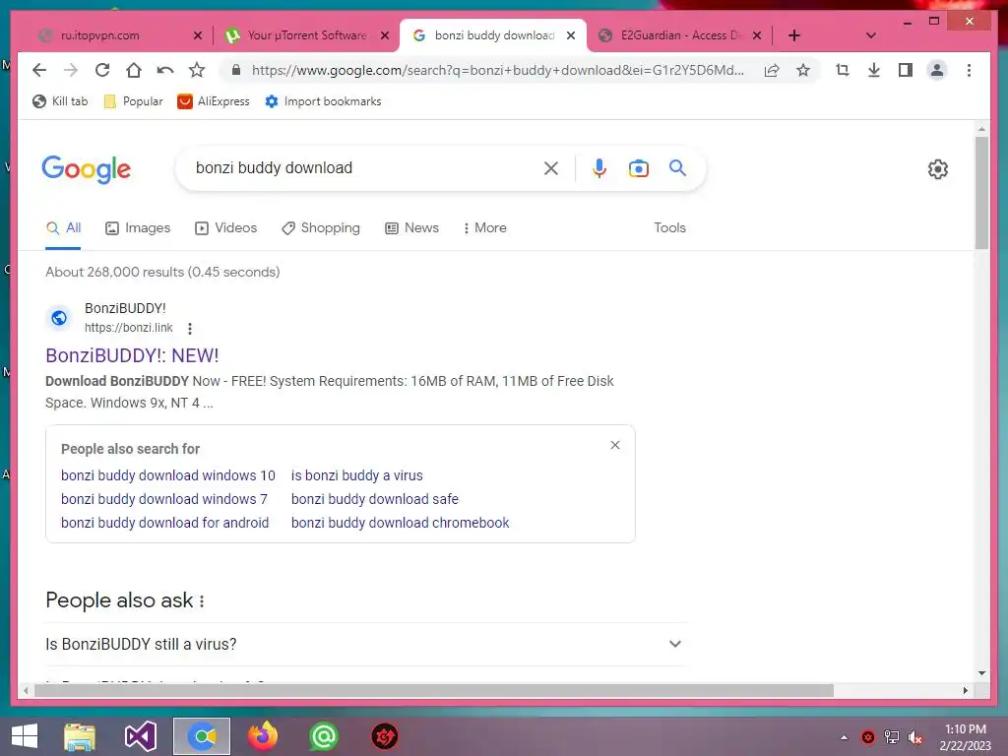
Task: Open the browser downloads button
Action: click(874, 70)
